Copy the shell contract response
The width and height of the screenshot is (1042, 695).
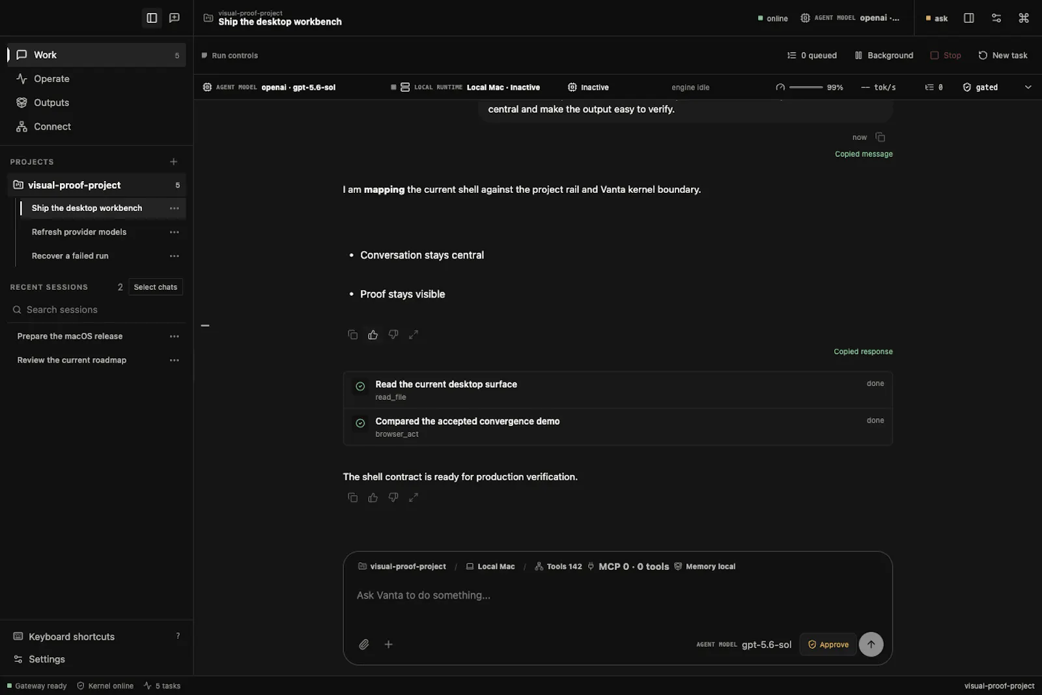tap(352, 498)
